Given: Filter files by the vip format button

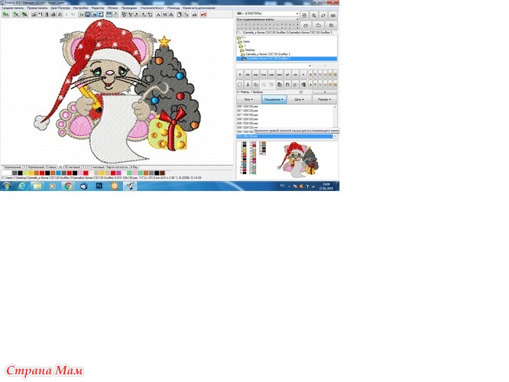Looking at the screenshot, I should [x=295, y=74].
